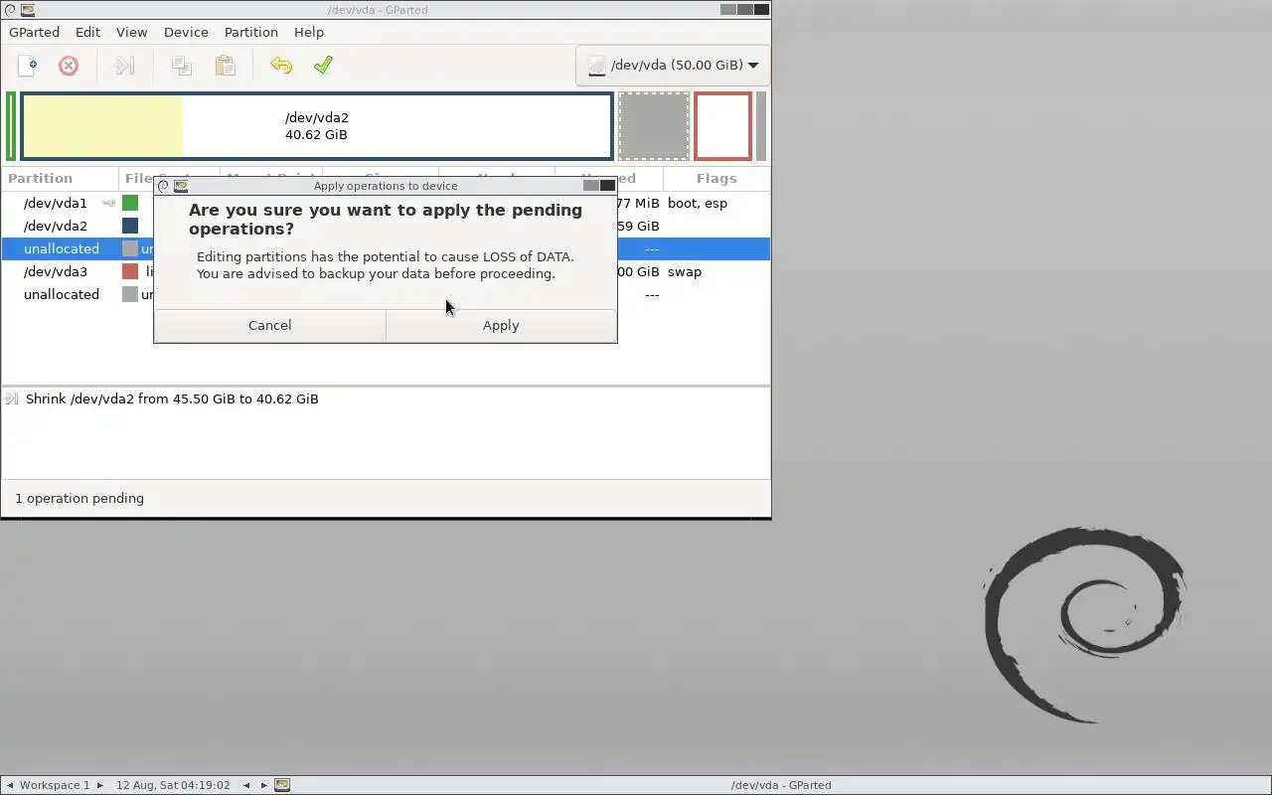
Task: Click the swap flag cell for /dev/vda3
Action: 685,271
